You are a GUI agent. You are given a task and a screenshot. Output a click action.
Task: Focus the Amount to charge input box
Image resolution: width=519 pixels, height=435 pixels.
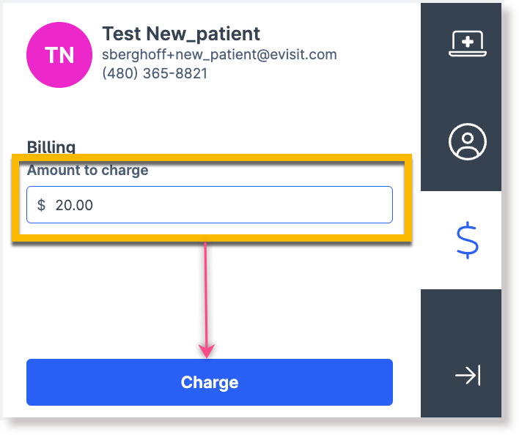[x=210, y=204]
